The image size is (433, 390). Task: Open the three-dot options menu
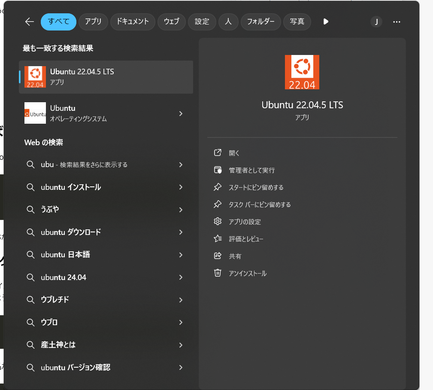point(397,22)
